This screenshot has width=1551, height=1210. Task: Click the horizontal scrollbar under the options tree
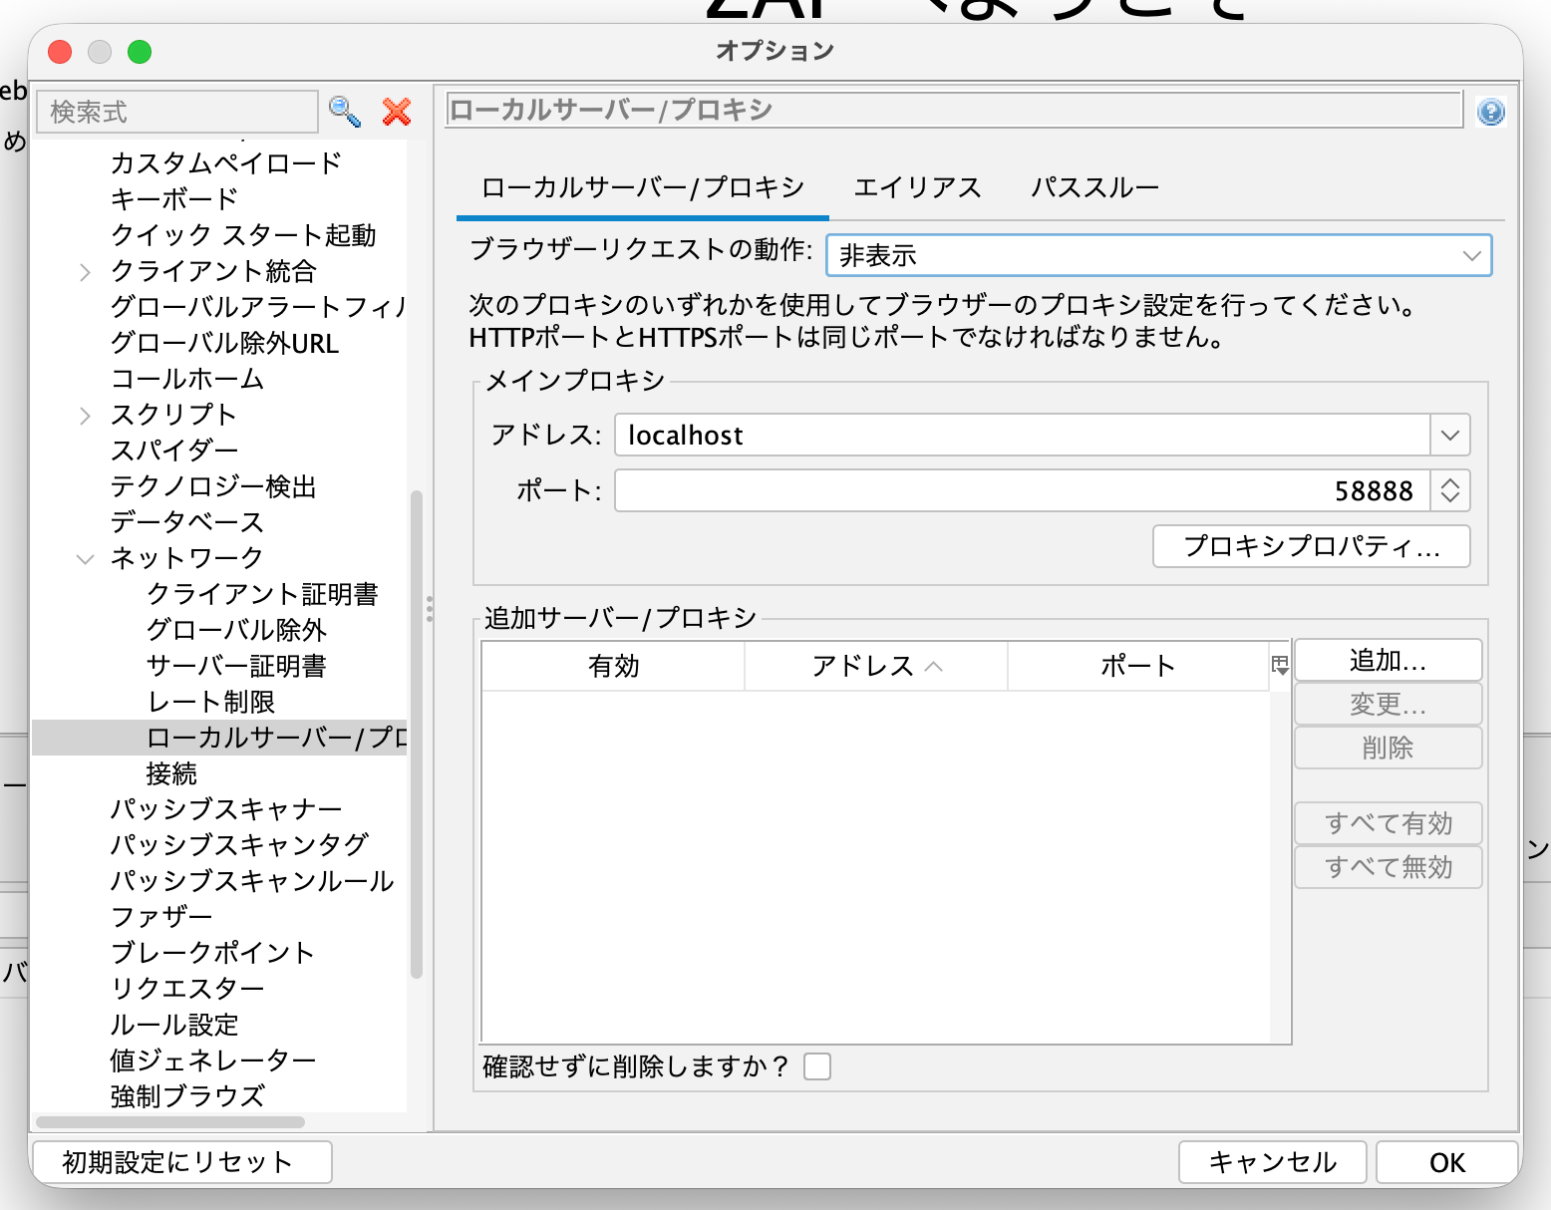(170, 1122)
